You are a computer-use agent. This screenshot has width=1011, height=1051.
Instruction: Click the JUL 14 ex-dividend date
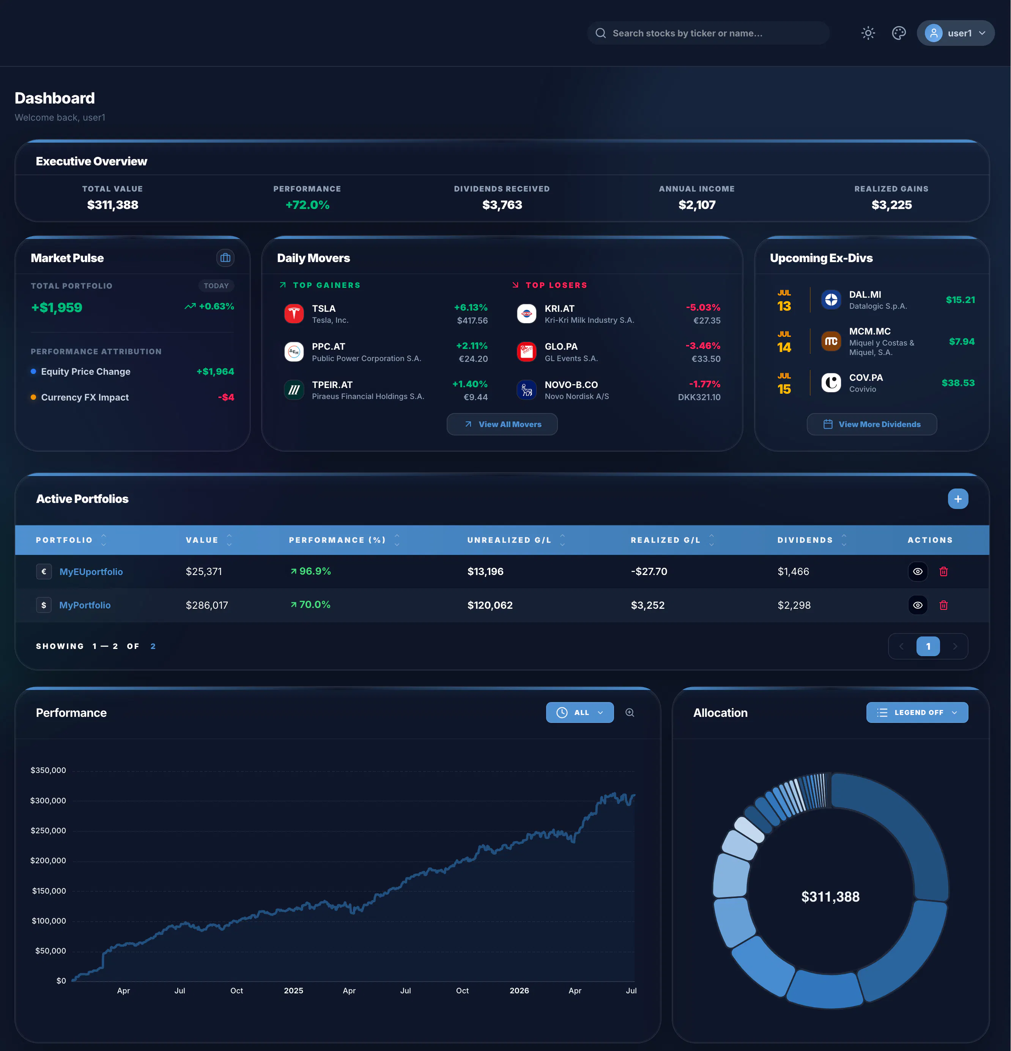tap(784, 342)
